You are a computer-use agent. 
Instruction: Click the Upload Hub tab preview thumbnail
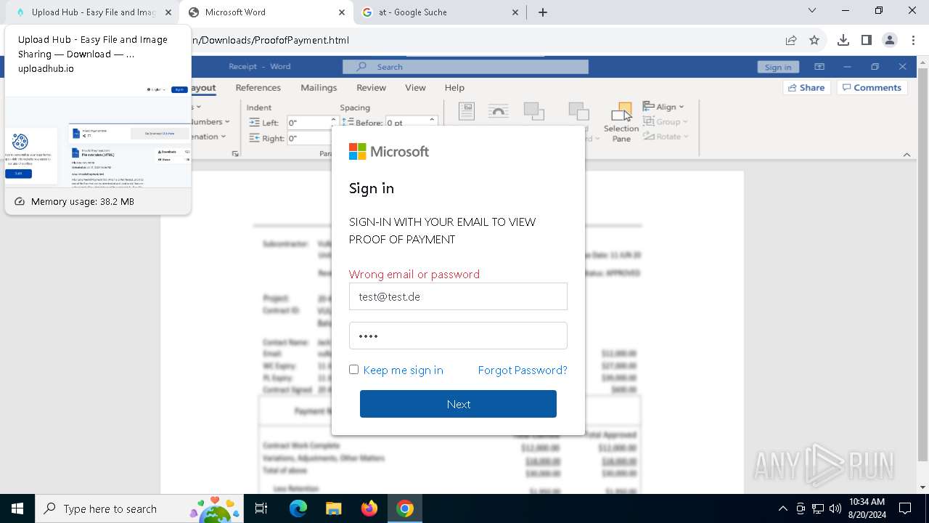(98, 134)
